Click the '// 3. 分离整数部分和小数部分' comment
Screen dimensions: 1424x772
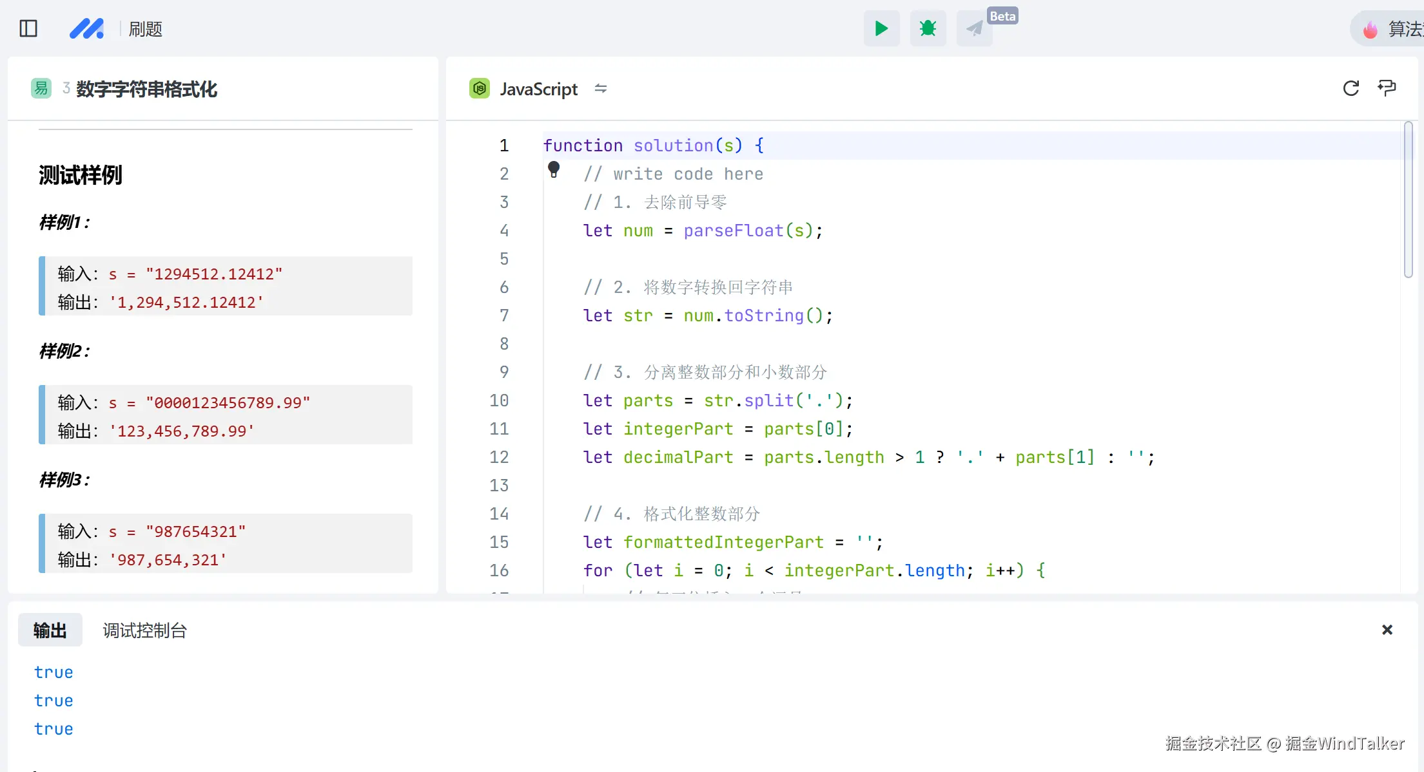[705, 372]
